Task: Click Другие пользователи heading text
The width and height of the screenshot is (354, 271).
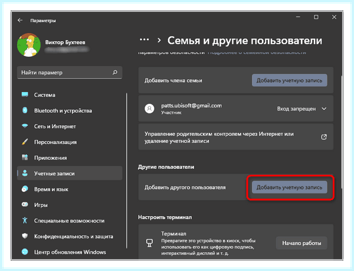Action: point(166,167)
